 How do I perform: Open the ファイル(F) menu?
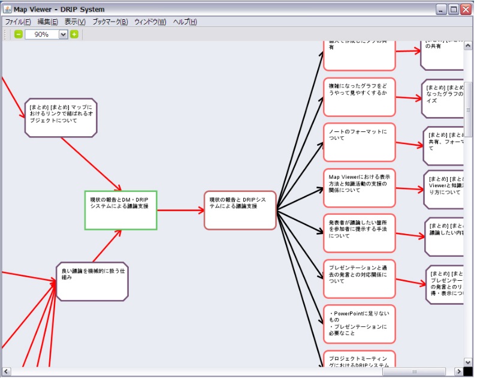click(x=18, y=22)
